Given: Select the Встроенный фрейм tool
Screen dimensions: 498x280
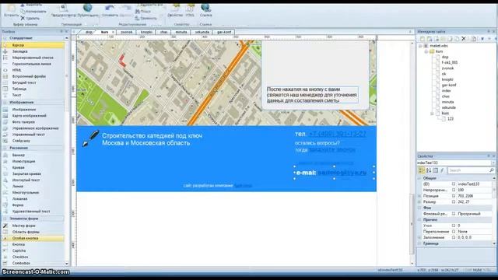Looking at the screenshot, I should click(x=33, y=76).
